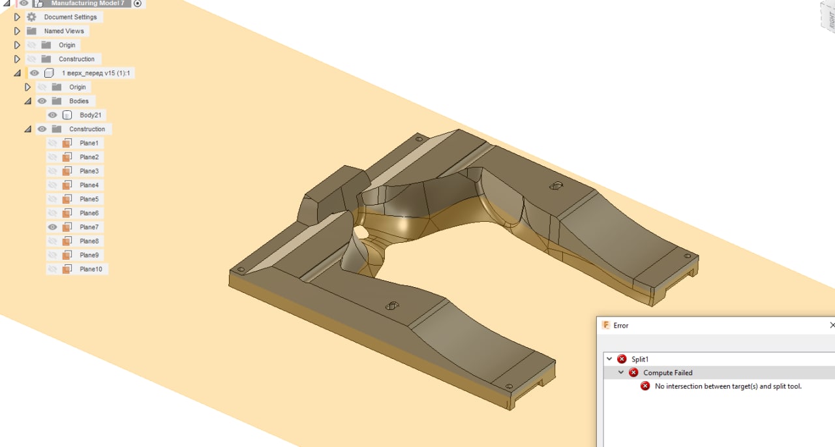Click the Named Views folder icon
The width and height of the screenshot is (835, 447).
coord(31,31)
